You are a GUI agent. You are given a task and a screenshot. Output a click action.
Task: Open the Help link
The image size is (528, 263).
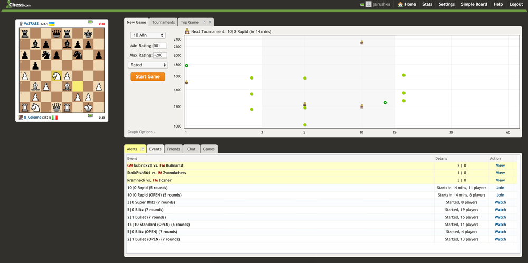(x=498, y=4)
